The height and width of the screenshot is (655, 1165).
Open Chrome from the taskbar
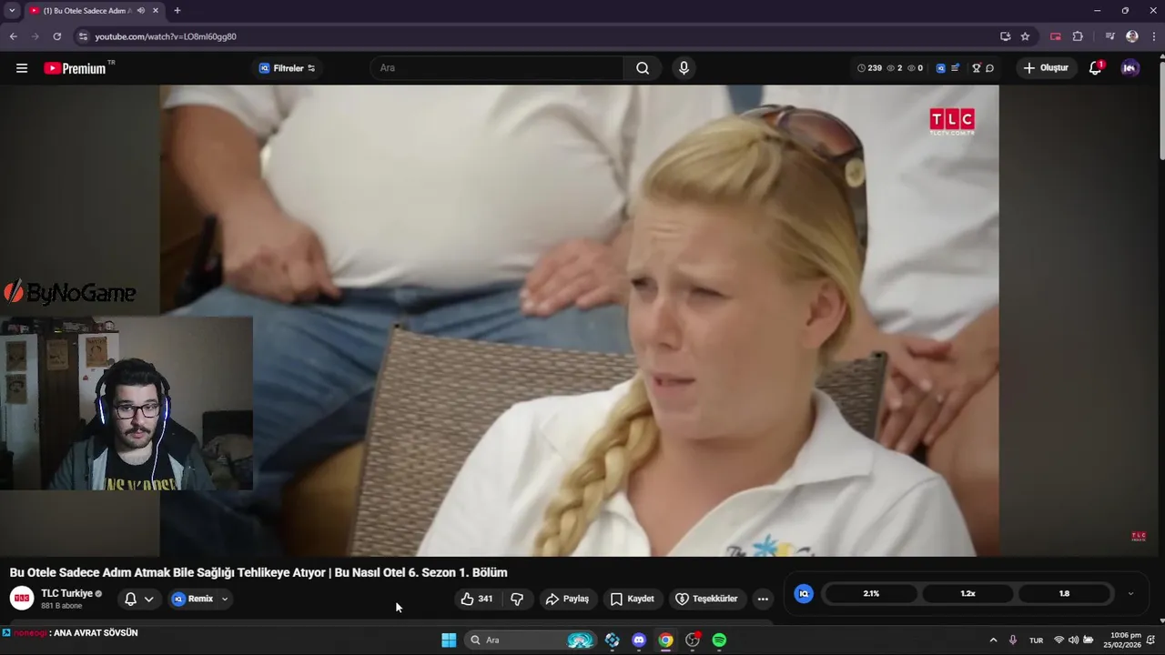(665, 640)
